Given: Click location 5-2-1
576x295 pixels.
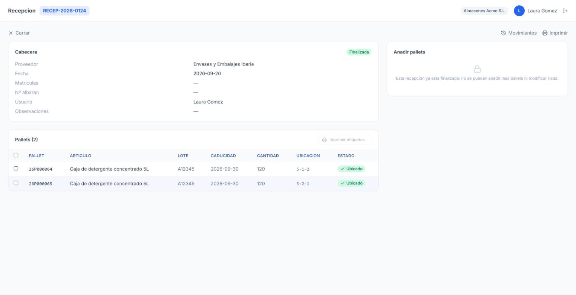Looking at the screenshot, I should pyautogui.click(x=303, y=184).
